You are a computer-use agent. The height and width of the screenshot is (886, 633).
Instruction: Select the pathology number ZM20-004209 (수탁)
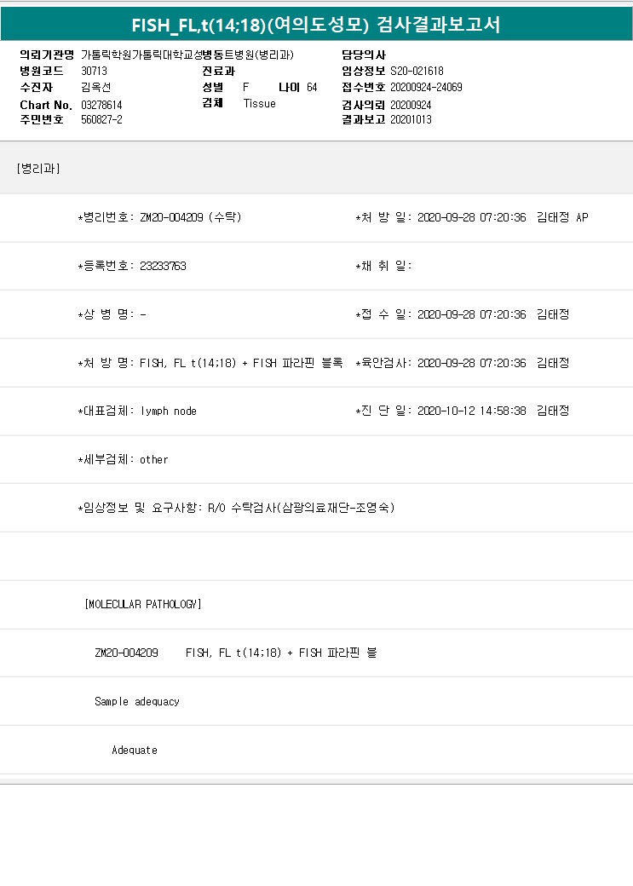[191, 217]
